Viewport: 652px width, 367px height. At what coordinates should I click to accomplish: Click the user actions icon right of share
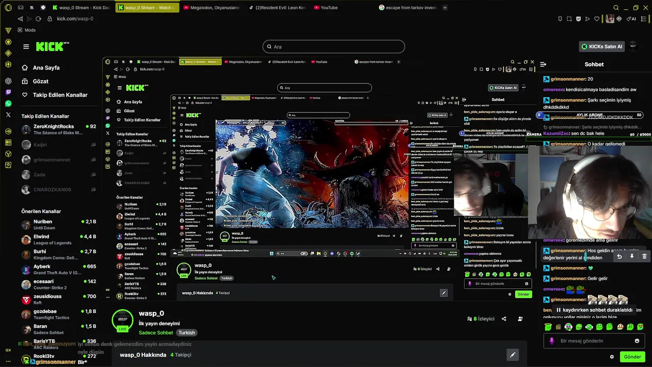tap(520, 319)
